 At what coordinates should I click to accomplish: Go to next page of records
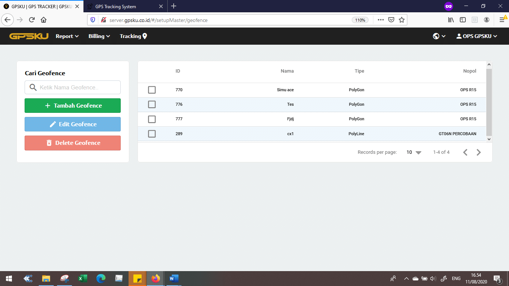479,152
